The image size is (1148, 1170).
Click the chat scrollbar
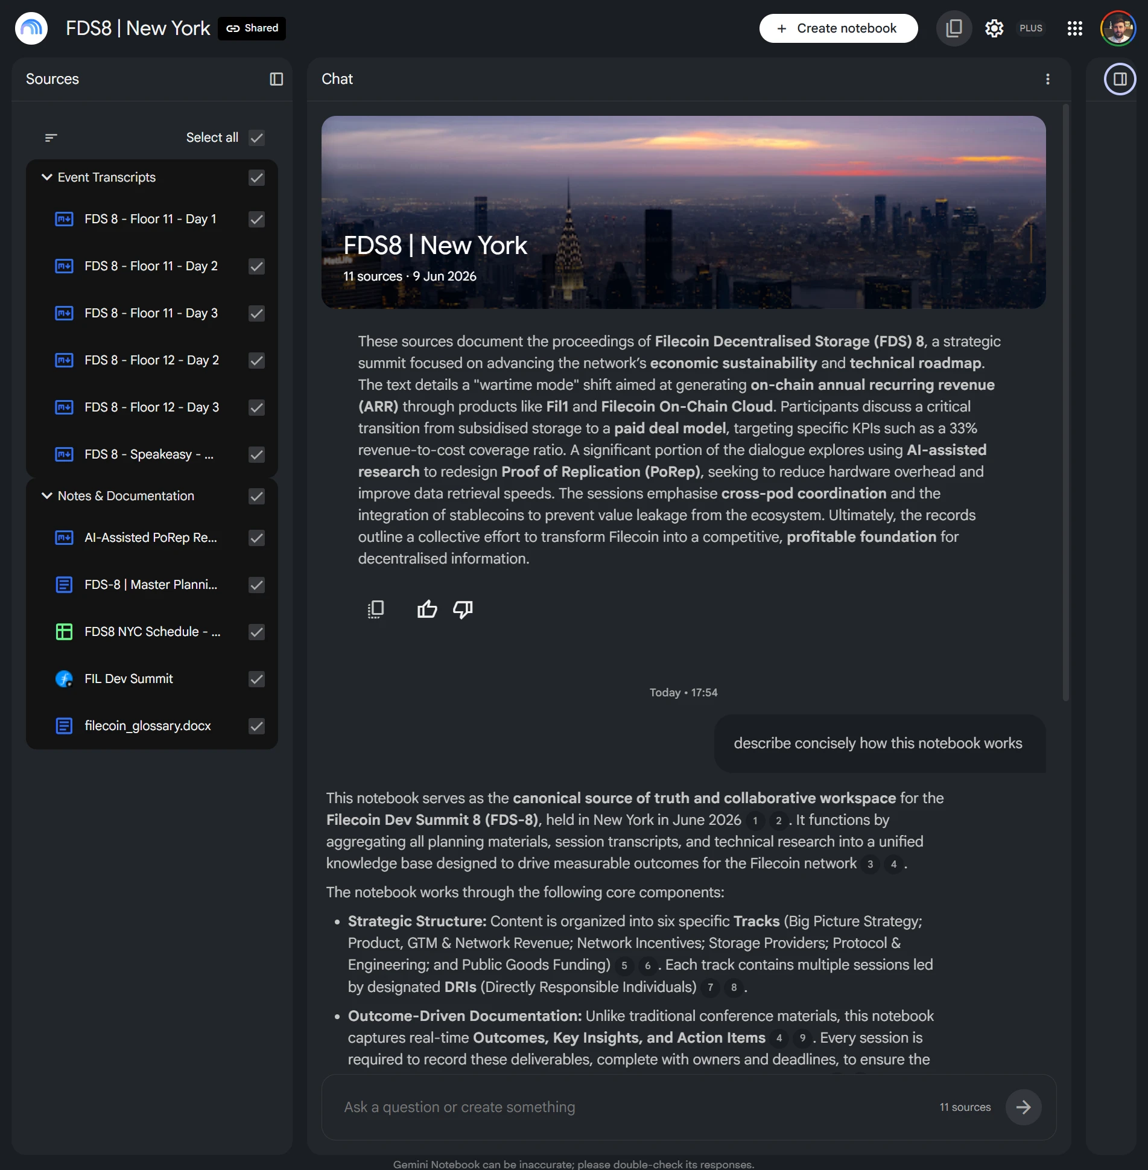pos(1065,402)
